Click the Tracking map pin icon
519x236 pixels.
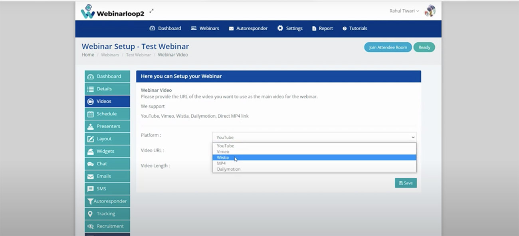[90, 214]
